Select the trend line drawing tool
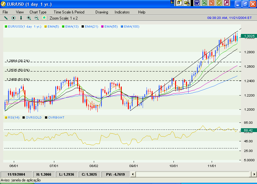 point(6,18)
